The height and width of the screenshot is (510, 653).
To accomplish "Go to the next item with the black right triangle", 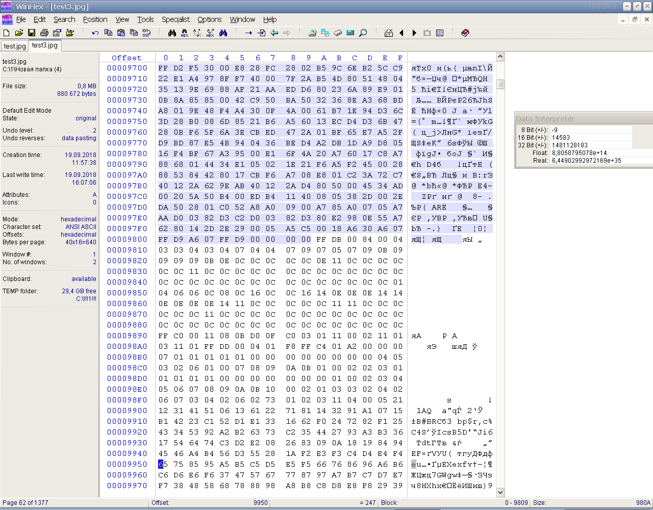I will point(414,33).
